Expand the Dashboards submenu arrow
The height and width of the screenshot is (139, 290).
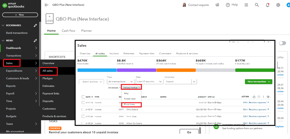click(x=36, y=48)
